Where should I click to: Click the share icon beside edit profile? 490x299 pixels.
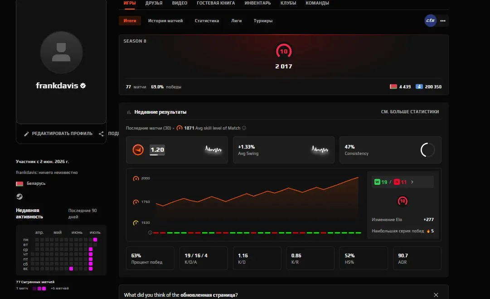pos(101,134)
